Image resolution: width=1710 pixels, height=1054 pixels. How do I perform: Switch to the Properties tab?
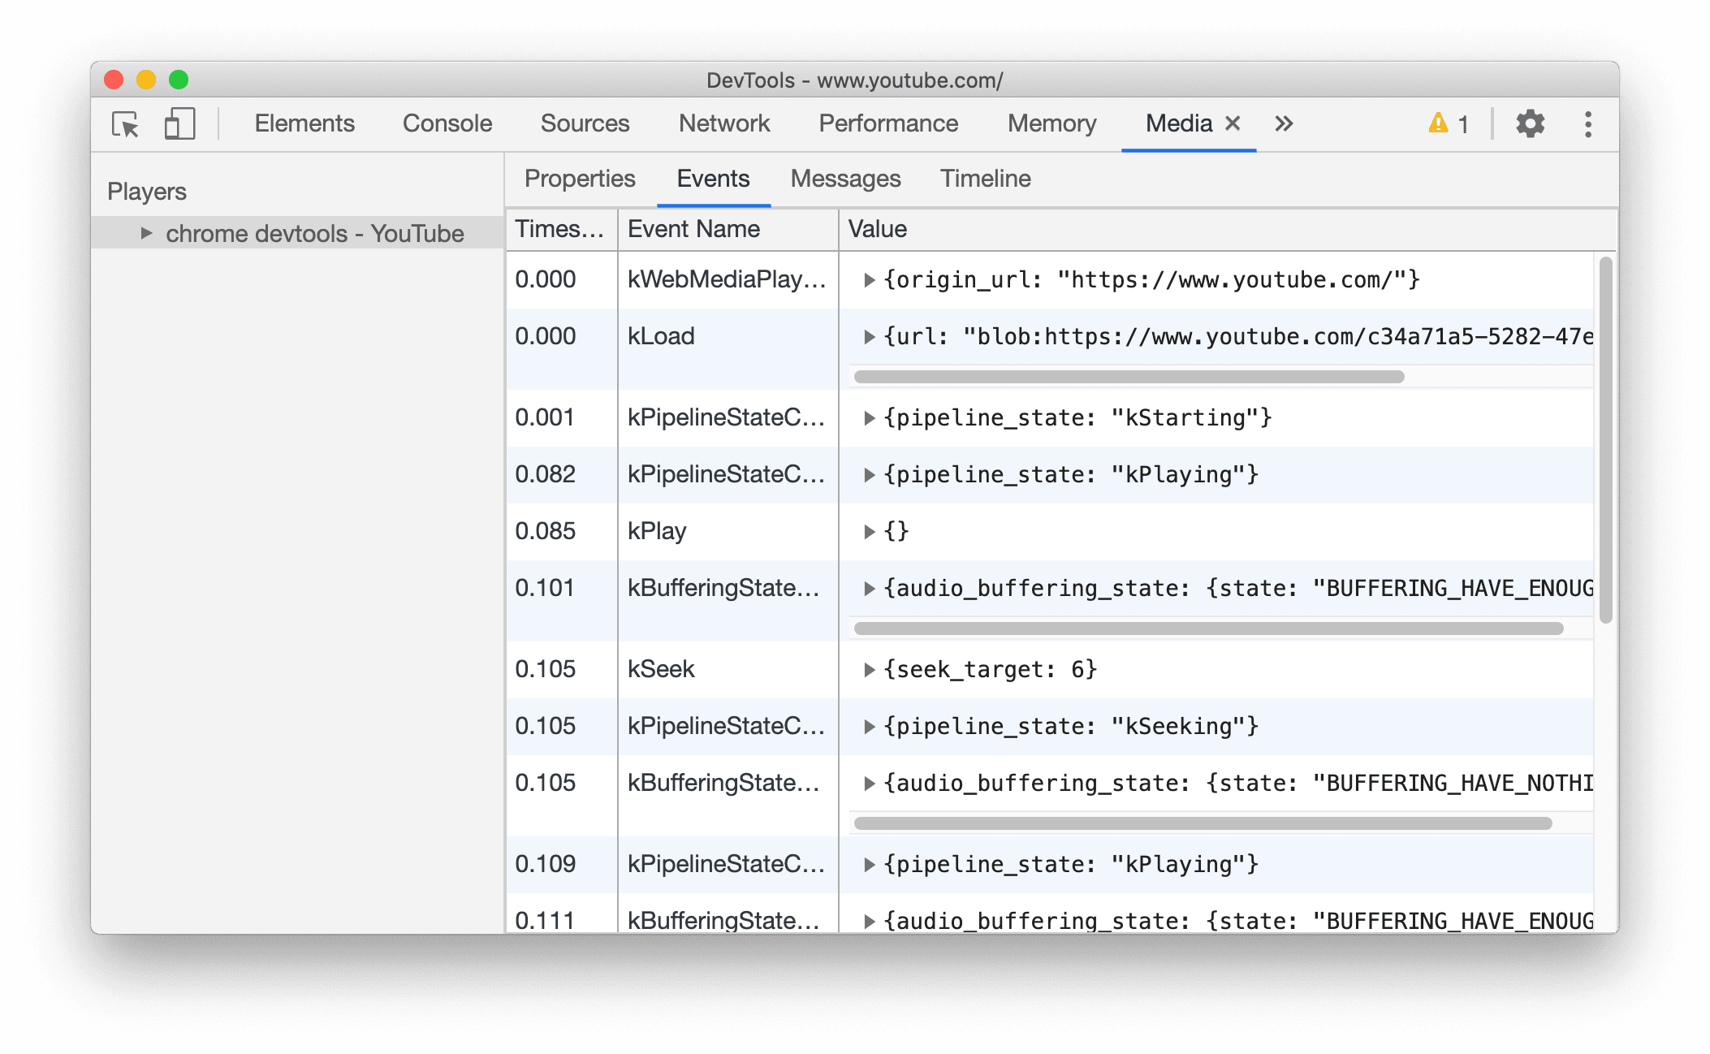tap(579, 179)
